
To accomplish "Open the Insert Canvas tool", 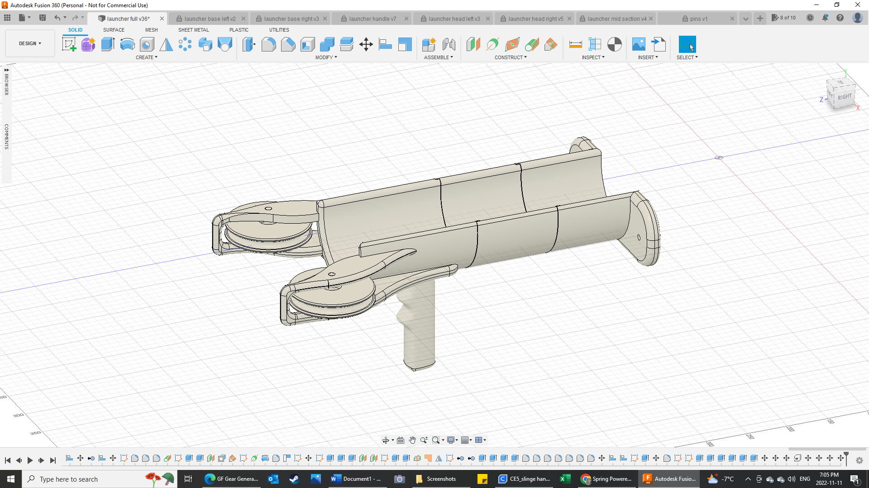I will click(x=639, y=44).
